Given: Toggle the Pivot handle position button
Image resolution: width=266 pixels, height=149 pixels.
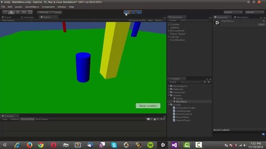Looking at the screenshot, I should 43,12.
